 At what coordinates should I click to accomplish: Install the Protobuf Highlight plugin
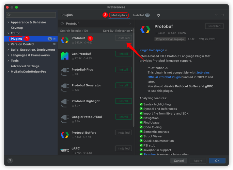click(x=123, y=101)
